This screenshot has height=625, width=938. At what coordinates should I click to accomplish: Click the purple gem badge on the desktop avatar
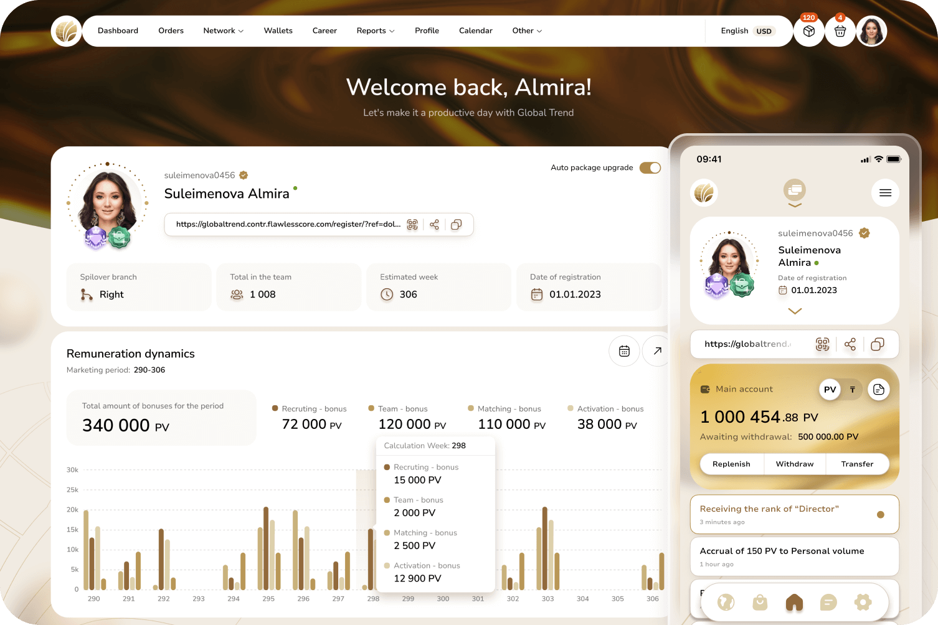[95, 237]
